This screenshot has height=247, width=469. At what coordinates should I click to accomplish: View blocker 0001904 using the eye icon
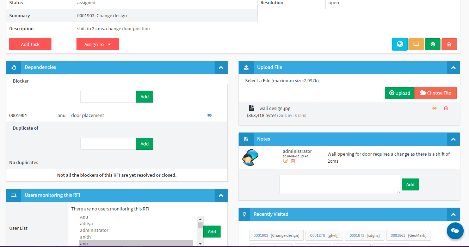point(209,115)
